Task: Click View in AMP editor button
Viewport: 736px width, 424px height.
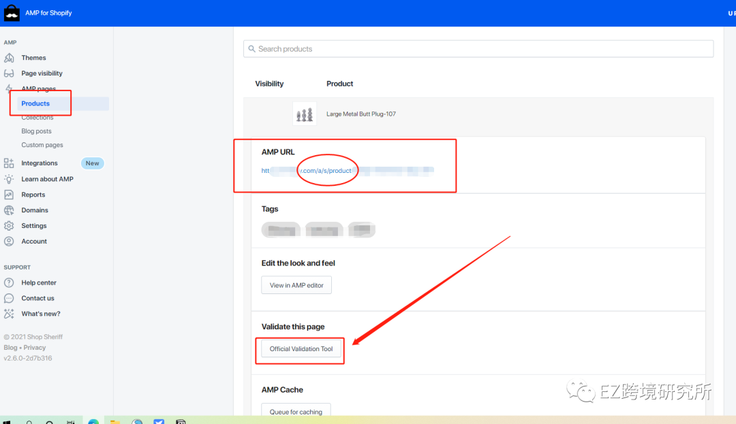Action: tap(296, 285)
